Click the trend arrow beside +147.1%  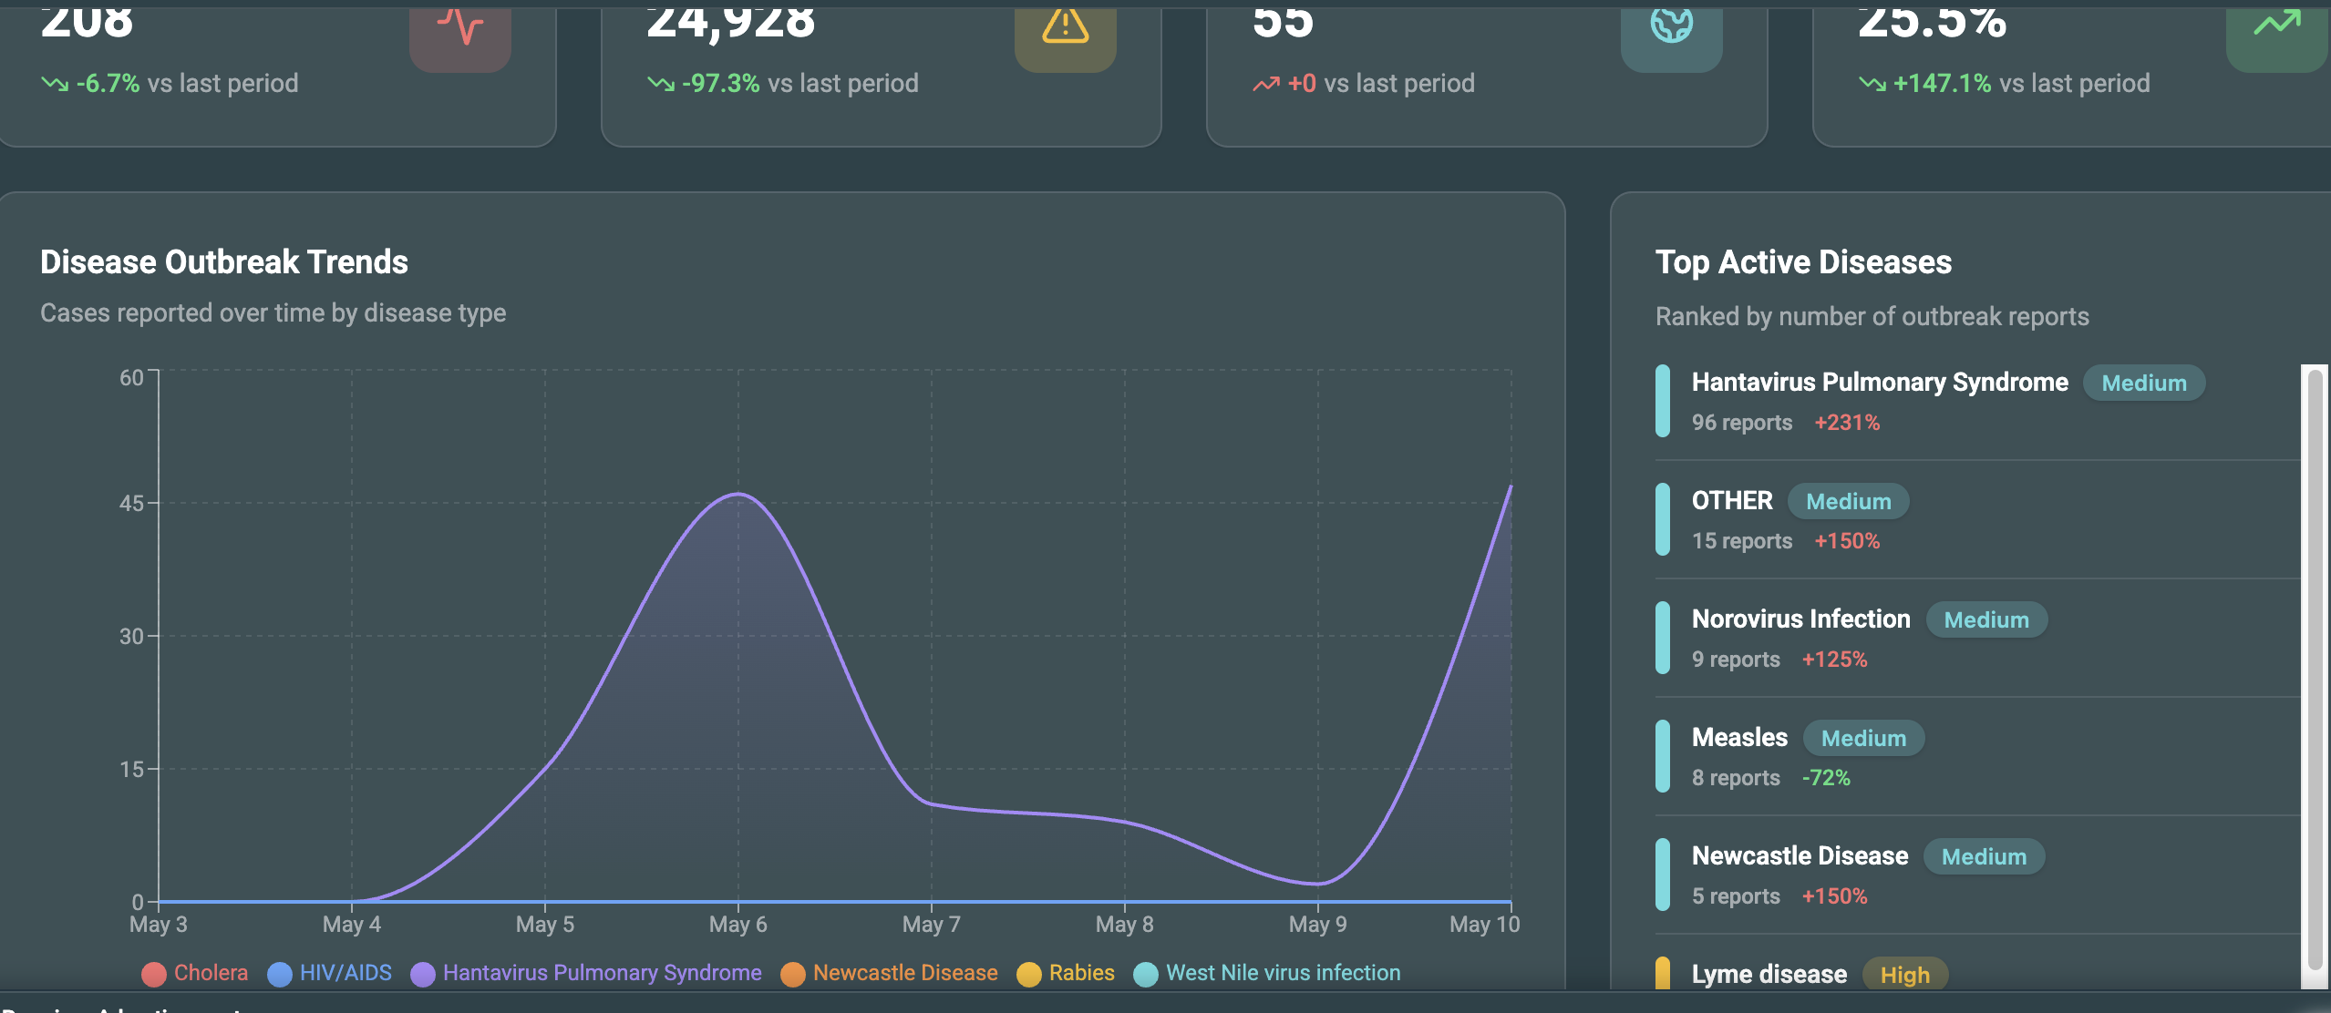pos(1872,84)
